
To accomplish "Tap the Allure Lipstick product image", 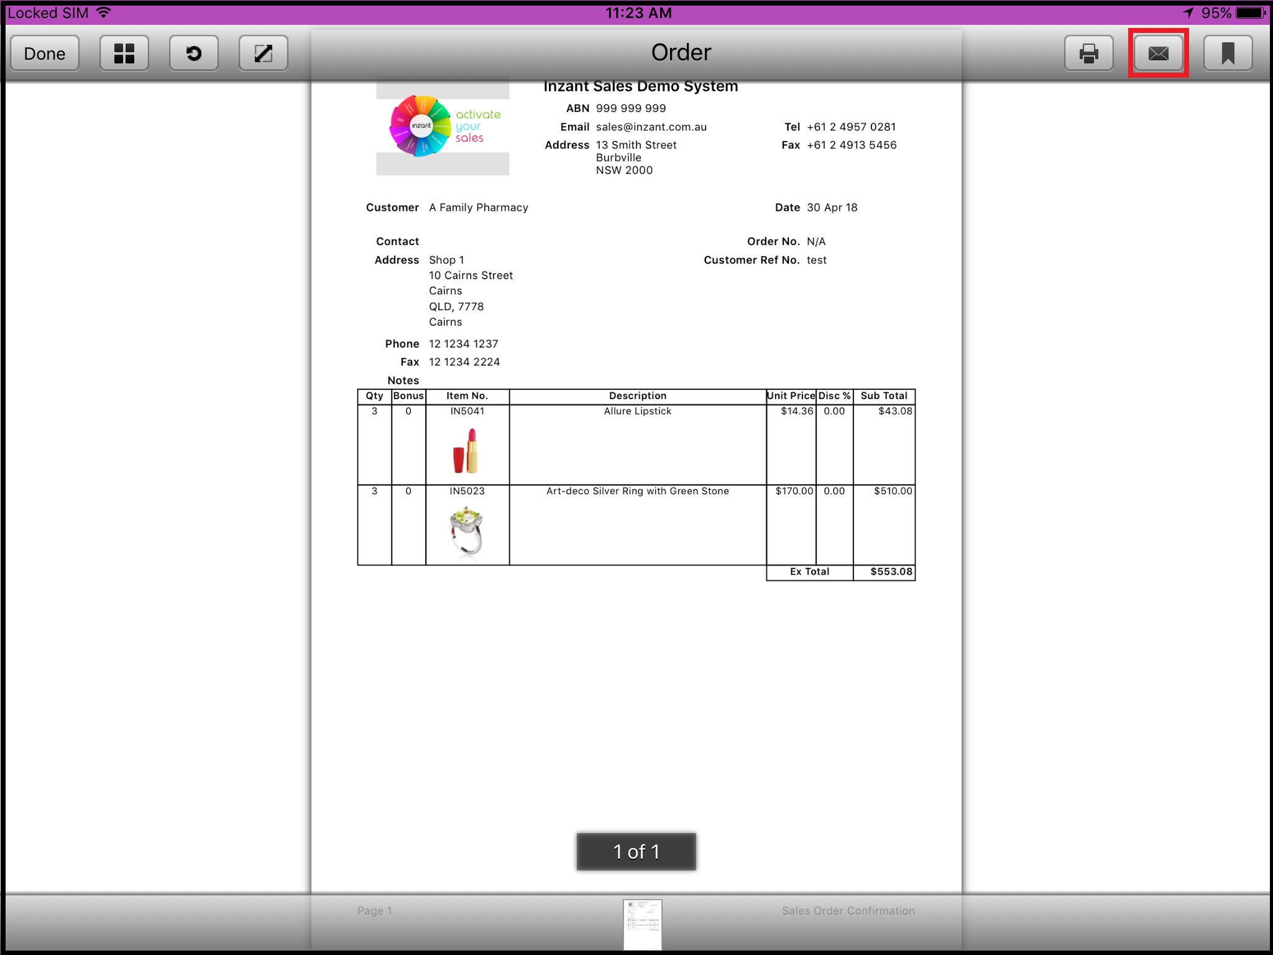I will [x=466, y=451].
